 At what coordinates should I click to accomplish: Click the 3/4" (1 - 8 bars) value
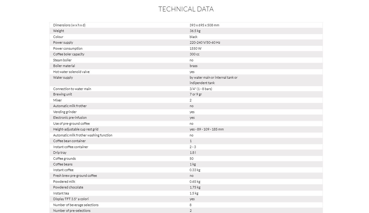click(x=201, y=89)
